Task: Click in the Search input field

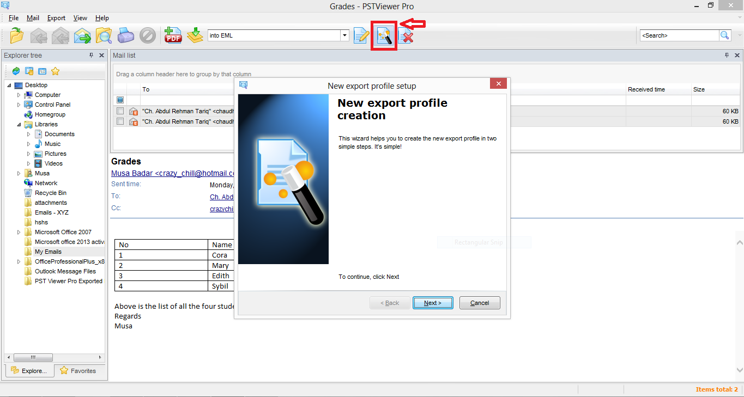Action: coord(679,35)
